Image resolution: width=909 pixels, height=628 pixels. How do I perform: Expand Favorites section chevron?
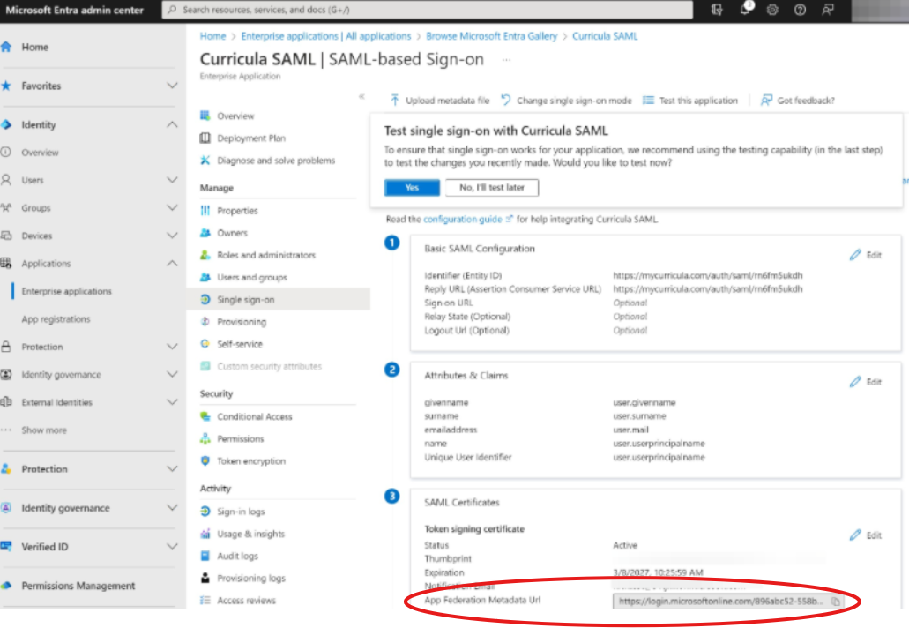click(x=172, y=86)
